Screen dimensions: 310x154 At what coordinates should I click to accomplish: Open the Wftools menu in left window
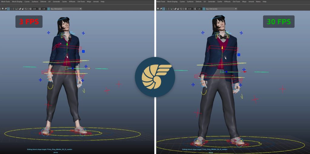point(72,2)
